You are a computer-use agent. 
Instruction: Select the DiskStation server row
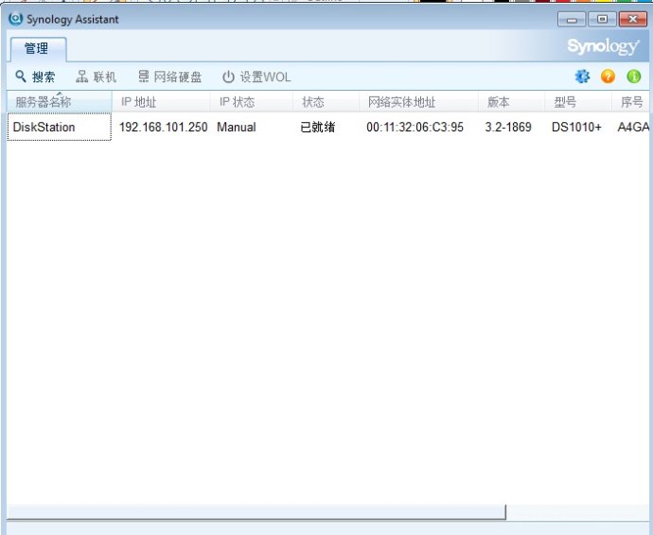click(x=327, y=127)
